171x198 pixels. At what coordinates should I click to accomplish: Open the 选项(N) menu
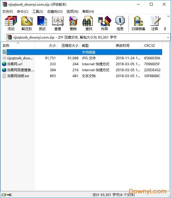[x=72, y=12]
